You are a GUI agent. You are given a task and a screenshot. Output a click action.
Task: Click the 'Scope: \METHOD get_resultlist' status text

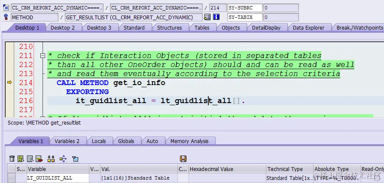(x=44, y=122)
